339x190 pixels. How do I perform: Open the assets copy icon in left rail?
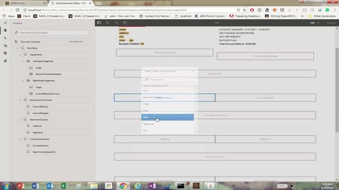[x=5, y=53]
